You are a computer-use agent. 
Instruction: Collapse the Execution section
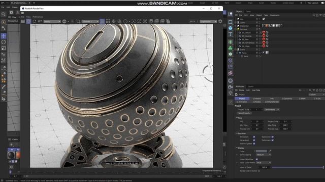tap(237, 133)
